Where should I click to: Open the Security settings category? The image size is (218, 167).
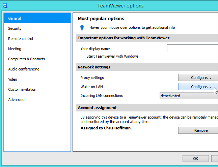pyautogui.click(x=37, y=28)
